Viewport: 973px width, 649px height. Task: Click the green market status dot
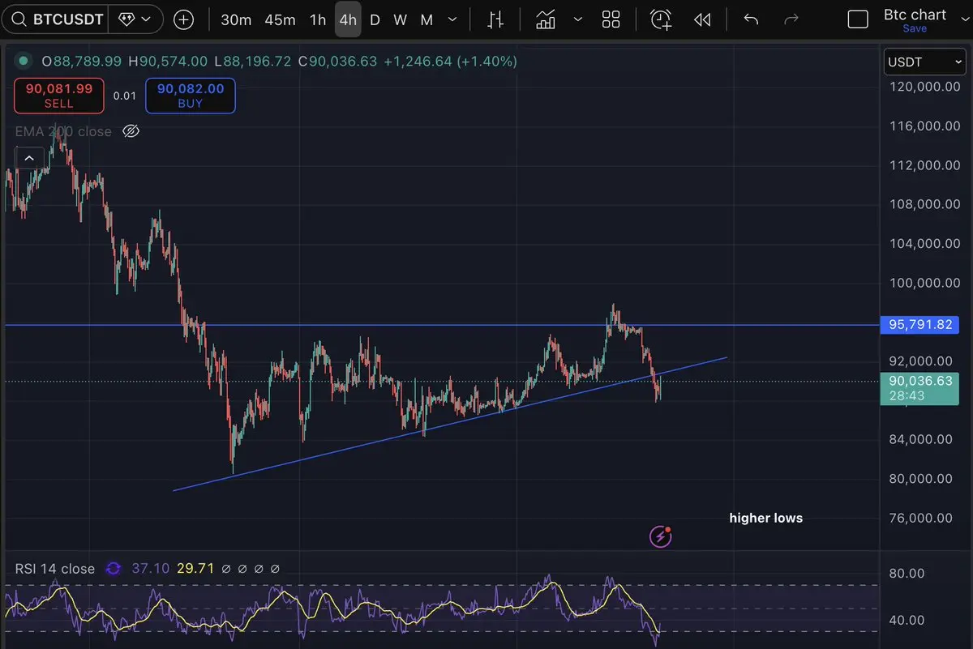(x=23, y=61)
